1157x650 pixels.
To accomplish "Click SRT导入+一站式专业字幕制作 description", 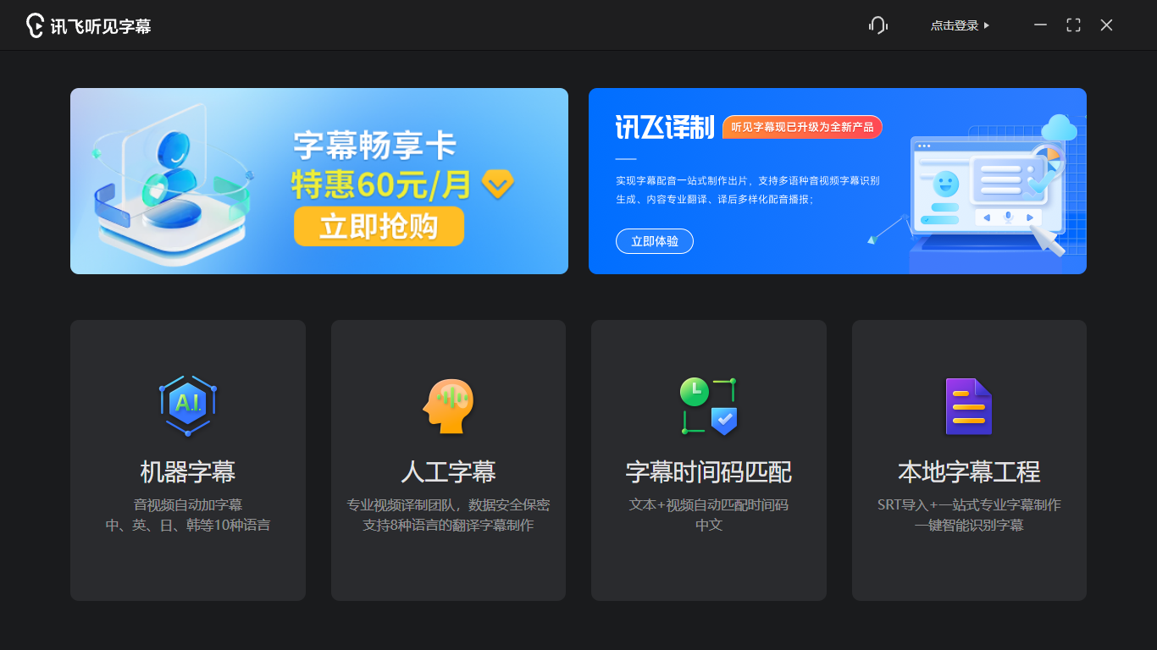I will [969, 505].
